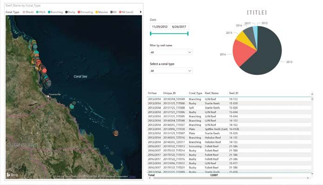Click the table's horizontal scrollbar thumb

point(213,178)
